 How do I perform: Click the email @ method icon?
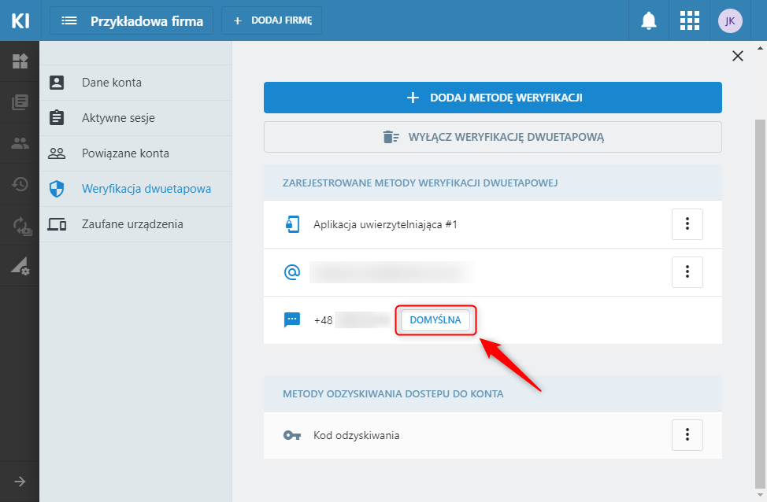[292, 271]
